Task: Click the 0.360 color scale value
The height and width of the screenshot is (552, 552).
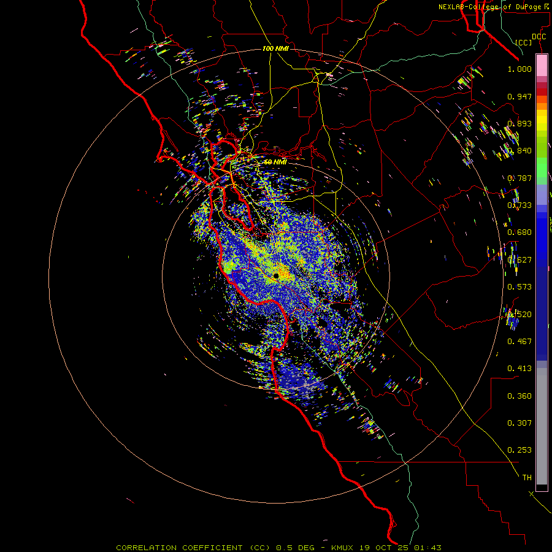Action: pos(519,396)
